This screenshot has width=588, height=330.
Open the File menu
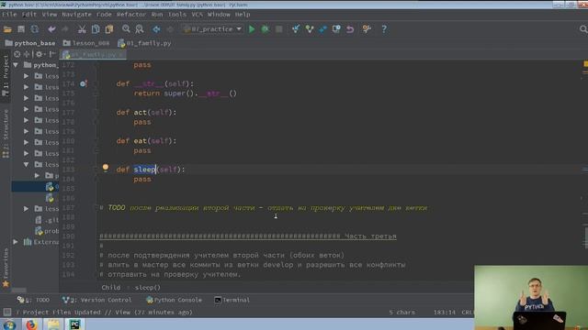tap(9, 15)
